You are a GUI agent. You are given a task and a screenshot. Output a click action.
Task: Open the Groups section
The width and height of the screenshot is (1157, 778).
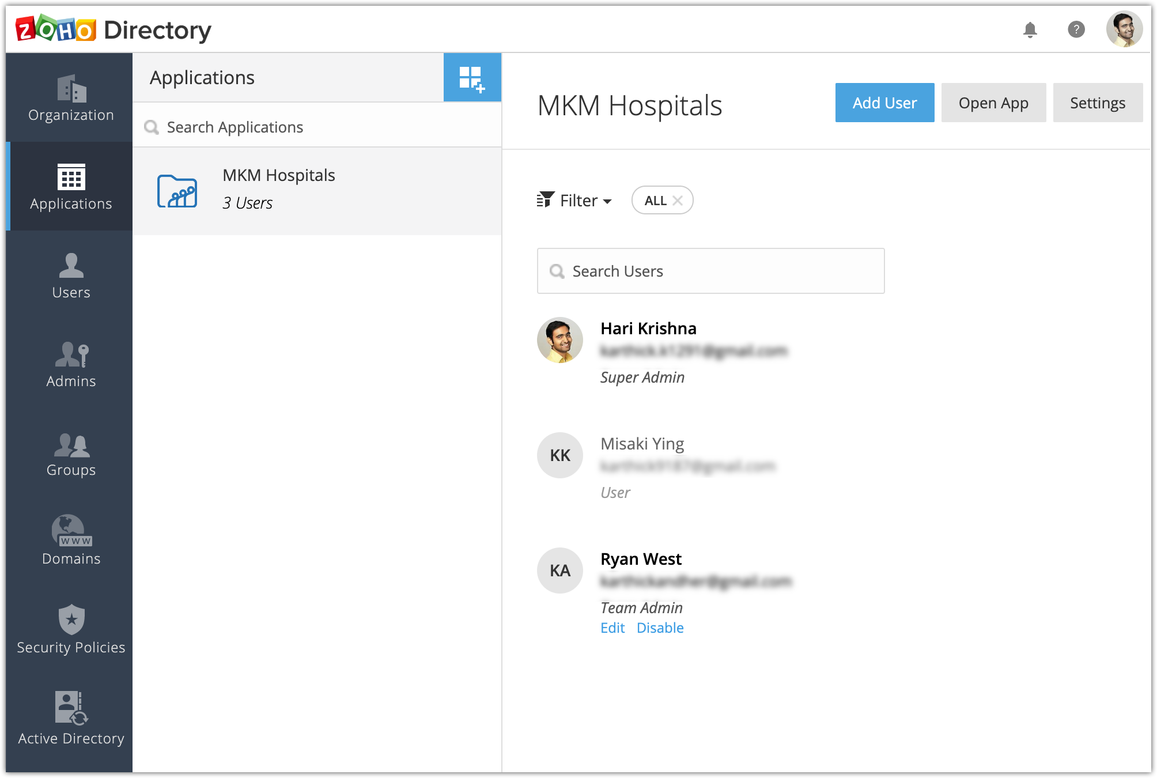(x=71, y=454)
